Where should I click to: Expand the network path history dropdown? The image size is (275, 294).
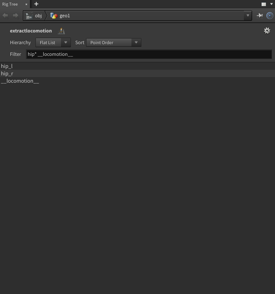pos(248,16)
